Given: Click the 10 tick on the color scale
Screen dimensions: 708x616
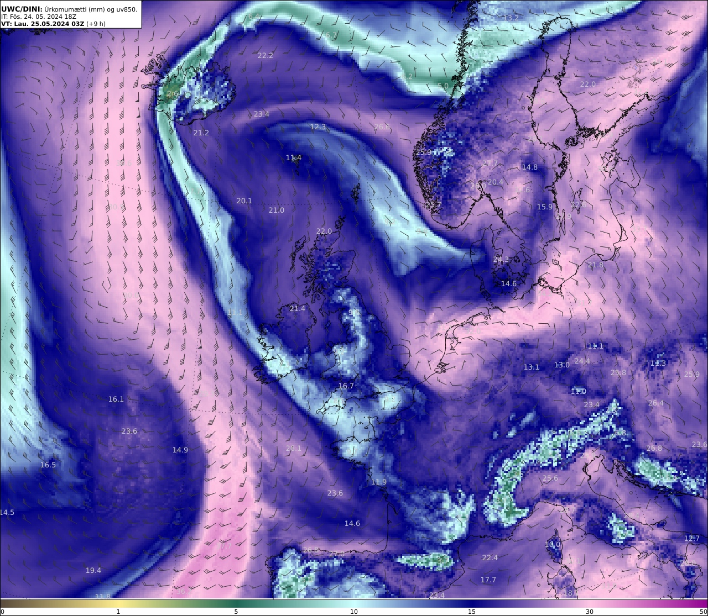Looking at the screenshot, I should pyautogui.click(x=354, y=612).
